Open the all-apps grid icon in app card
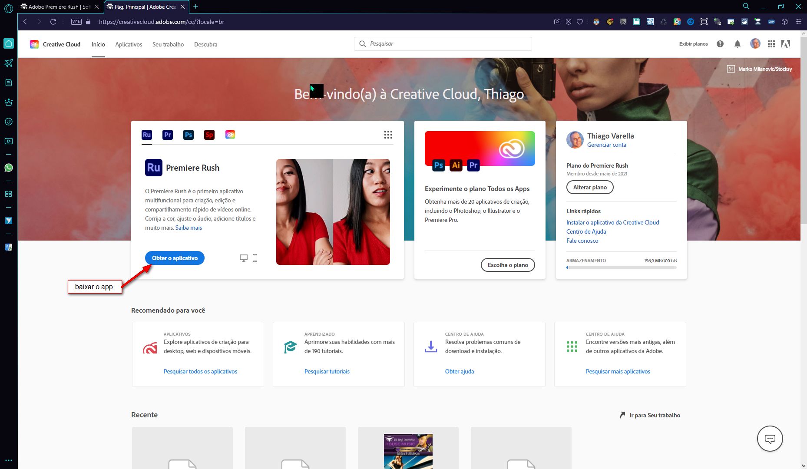The width and height of the screenshot is (807, 469). 388,135
